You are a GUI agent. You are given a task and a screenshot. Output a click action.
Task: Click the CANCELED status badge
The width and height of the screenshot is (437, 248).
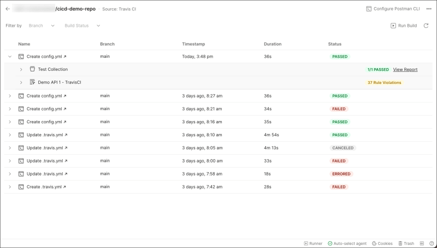[343, 148]
